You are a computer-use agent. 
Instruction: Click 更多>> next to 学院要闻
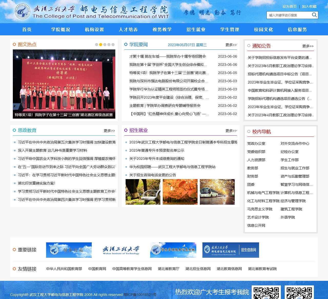coord(231,45)
